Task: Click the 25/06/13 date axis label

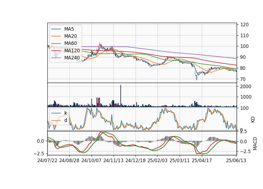Action: (236, 161)
